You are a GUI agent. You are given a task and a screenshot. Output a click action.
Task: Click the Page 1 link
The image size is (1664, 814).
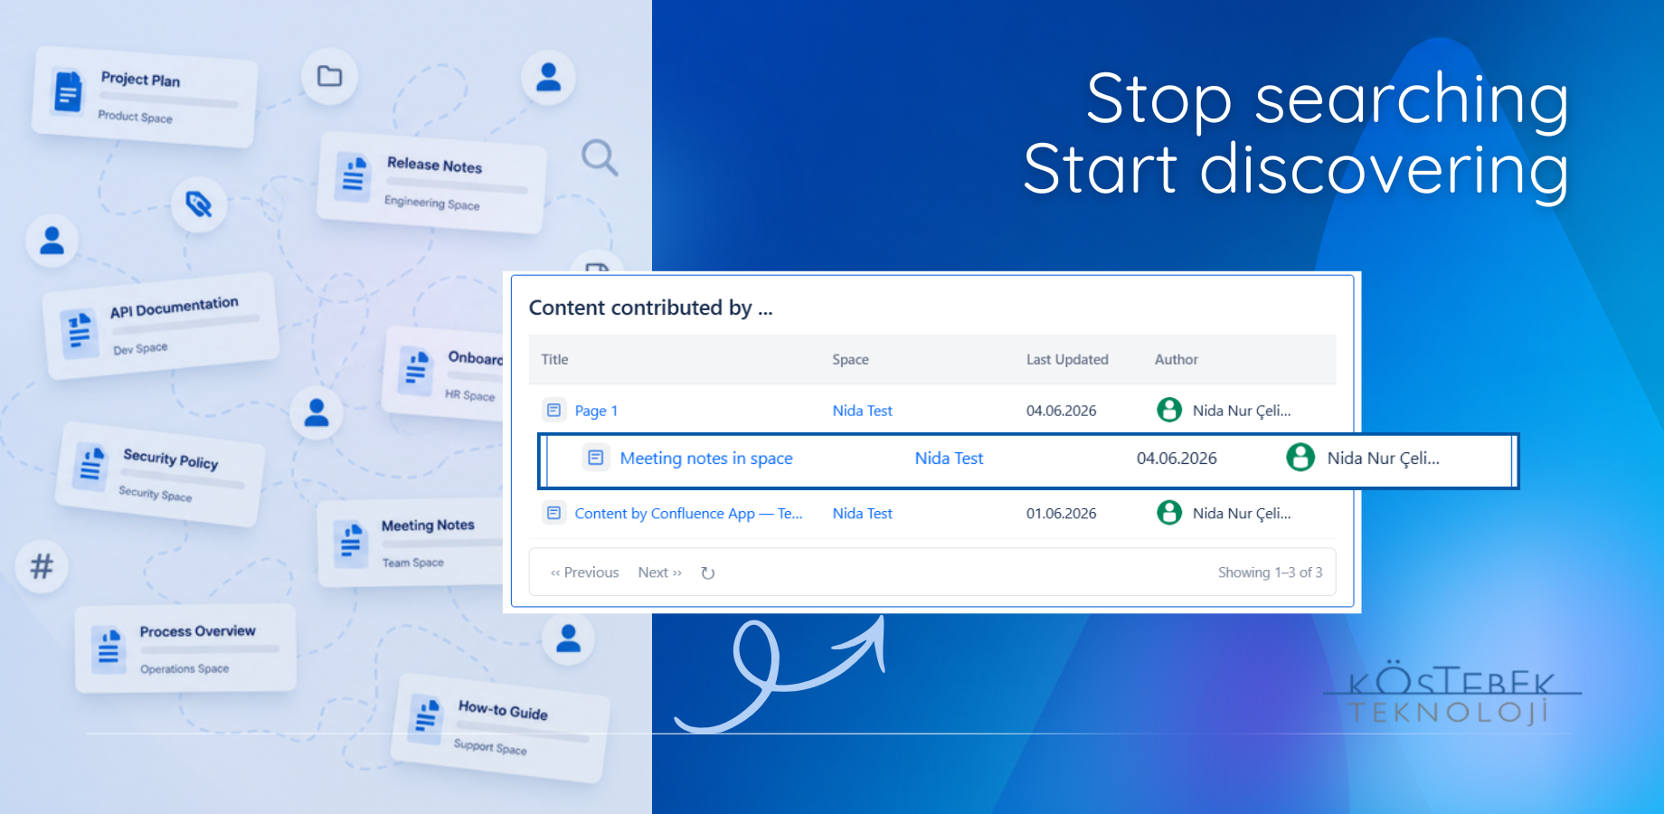(x=596, y=411)
